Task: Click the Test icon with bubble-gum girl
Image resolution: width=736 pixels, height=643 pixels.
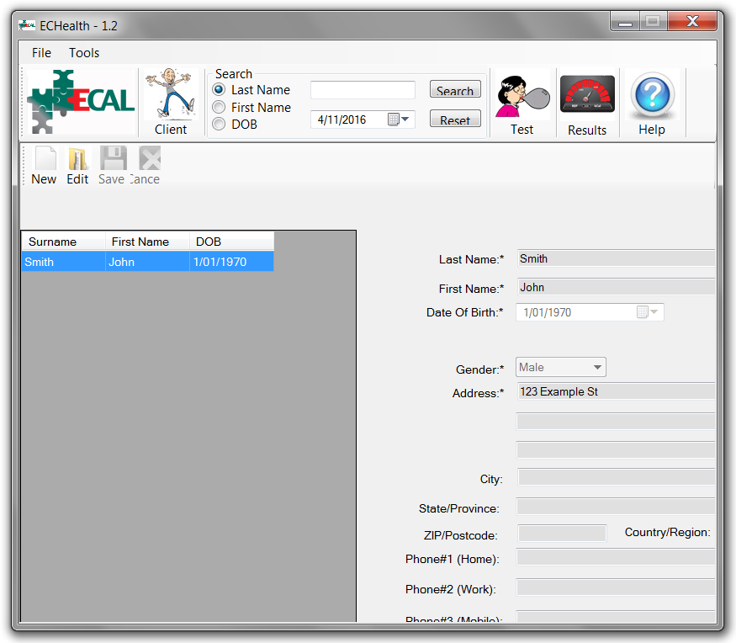Action: pyautogui.click(x=522, y=103)
